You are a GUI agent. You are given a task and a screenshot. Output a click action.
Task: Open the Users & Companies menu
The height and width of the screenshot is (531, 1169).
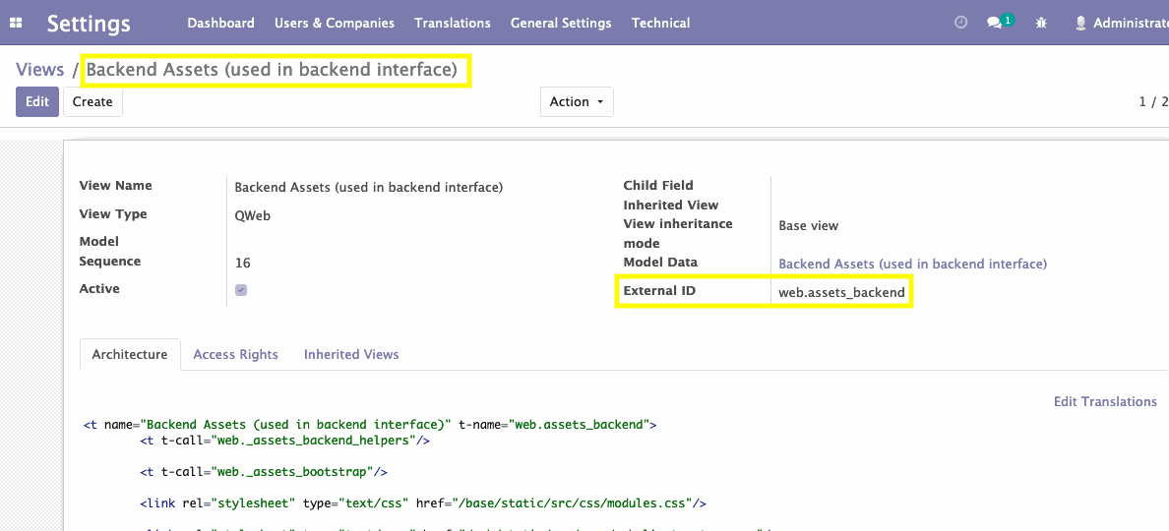pyautogui.click(x=335, y=23)
